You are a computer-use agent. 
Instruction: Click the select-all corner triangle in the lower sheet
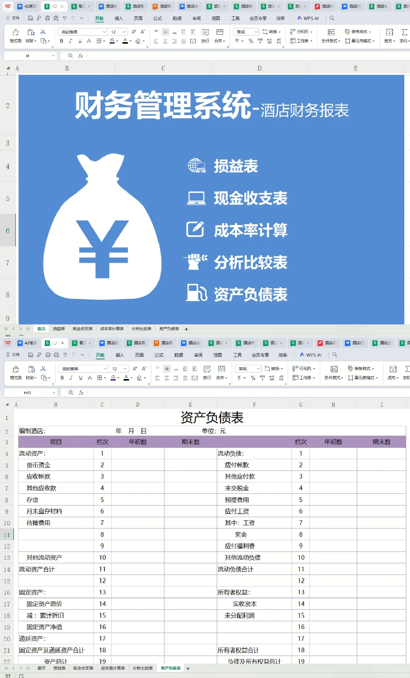(8, 405)
